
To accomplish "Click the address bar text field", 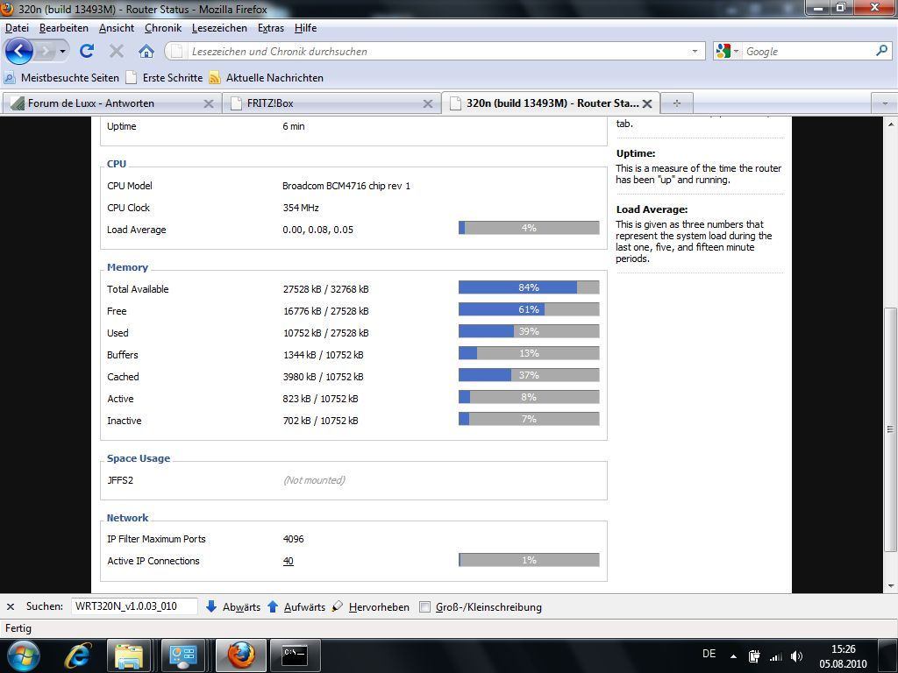I will (435, 51).
